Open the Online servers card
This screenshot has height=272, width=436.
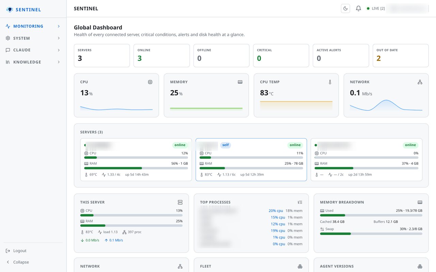click(x=161, y=55)
